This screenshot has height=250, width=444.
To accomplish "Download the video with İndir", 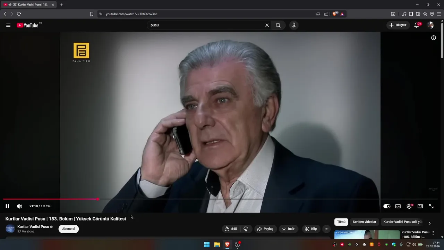I will 288,229.
